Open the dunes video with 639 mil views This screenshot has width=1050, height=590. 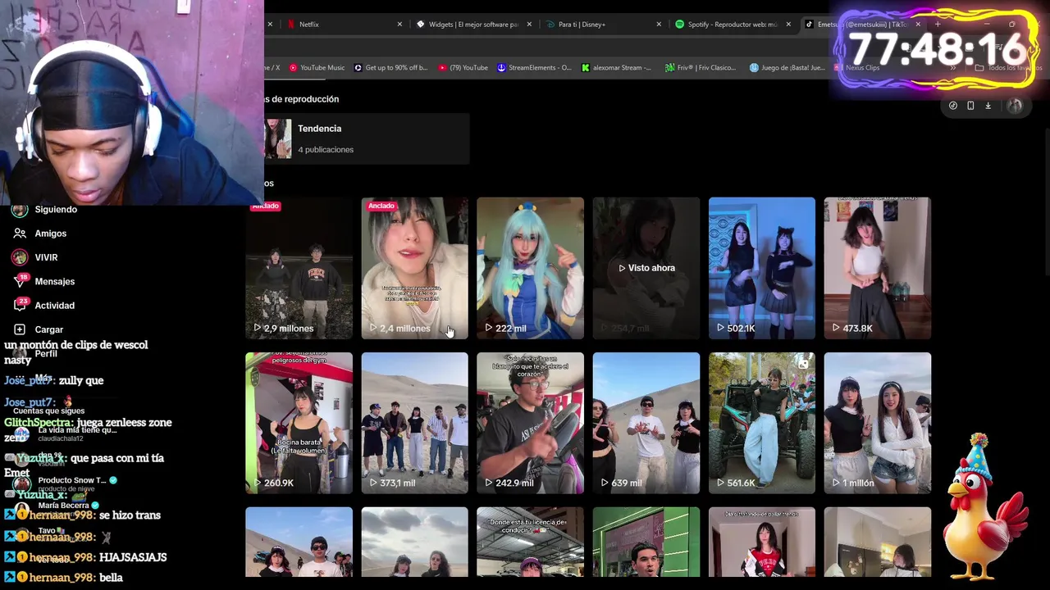tap(646, 423)
